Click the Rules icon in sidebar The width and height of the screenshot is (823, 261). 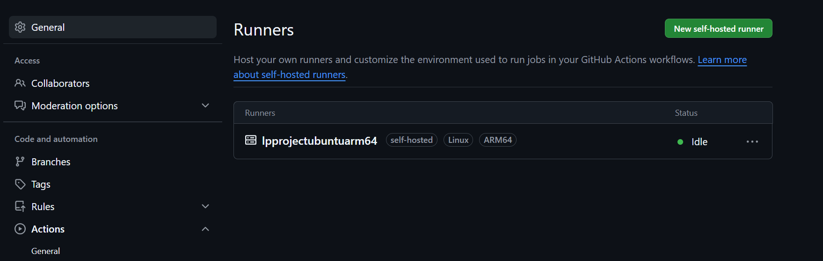pos(20,206)
